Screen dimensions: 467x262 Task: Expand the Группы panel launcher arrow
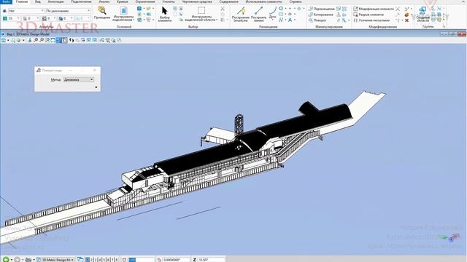point(444,26)
